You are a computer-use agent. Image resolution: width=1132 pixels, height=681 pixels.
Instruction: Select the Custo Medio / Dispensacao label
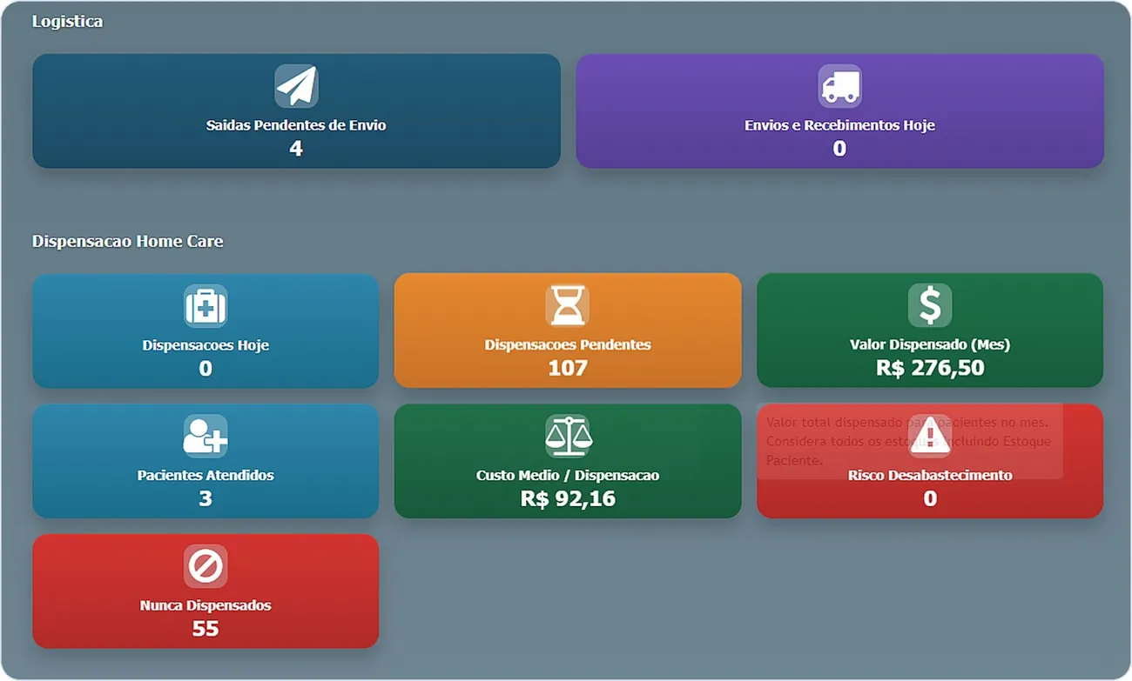pos(568,476)
